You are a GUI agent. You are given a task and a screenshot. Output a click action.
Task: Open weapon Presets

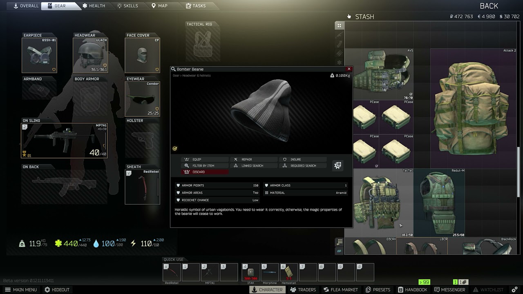pos(378,290)
